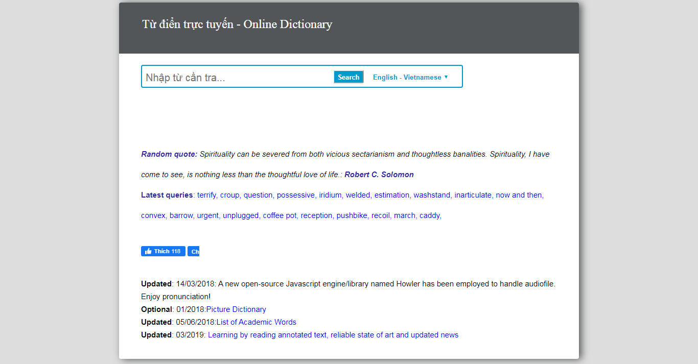Click the Online Dictionary header title

(237, 24)
